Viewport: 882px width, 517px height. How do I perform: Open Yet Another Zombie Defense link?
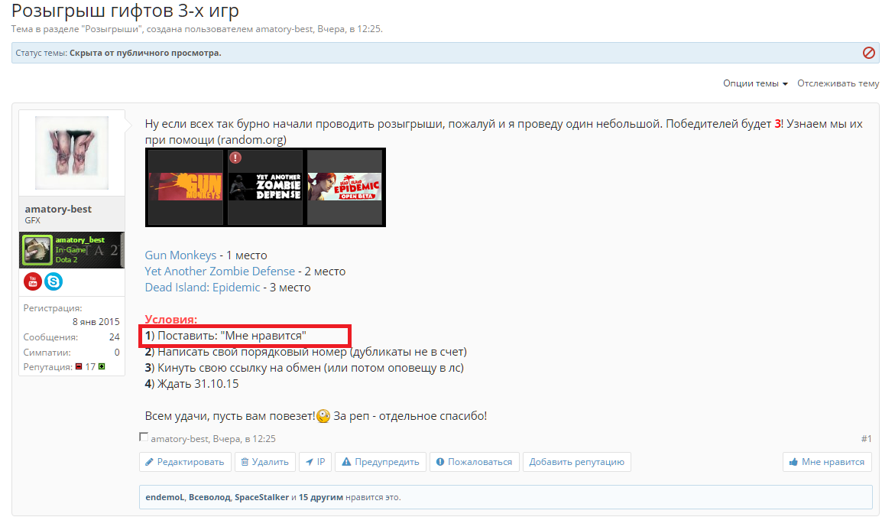(220, 272)
